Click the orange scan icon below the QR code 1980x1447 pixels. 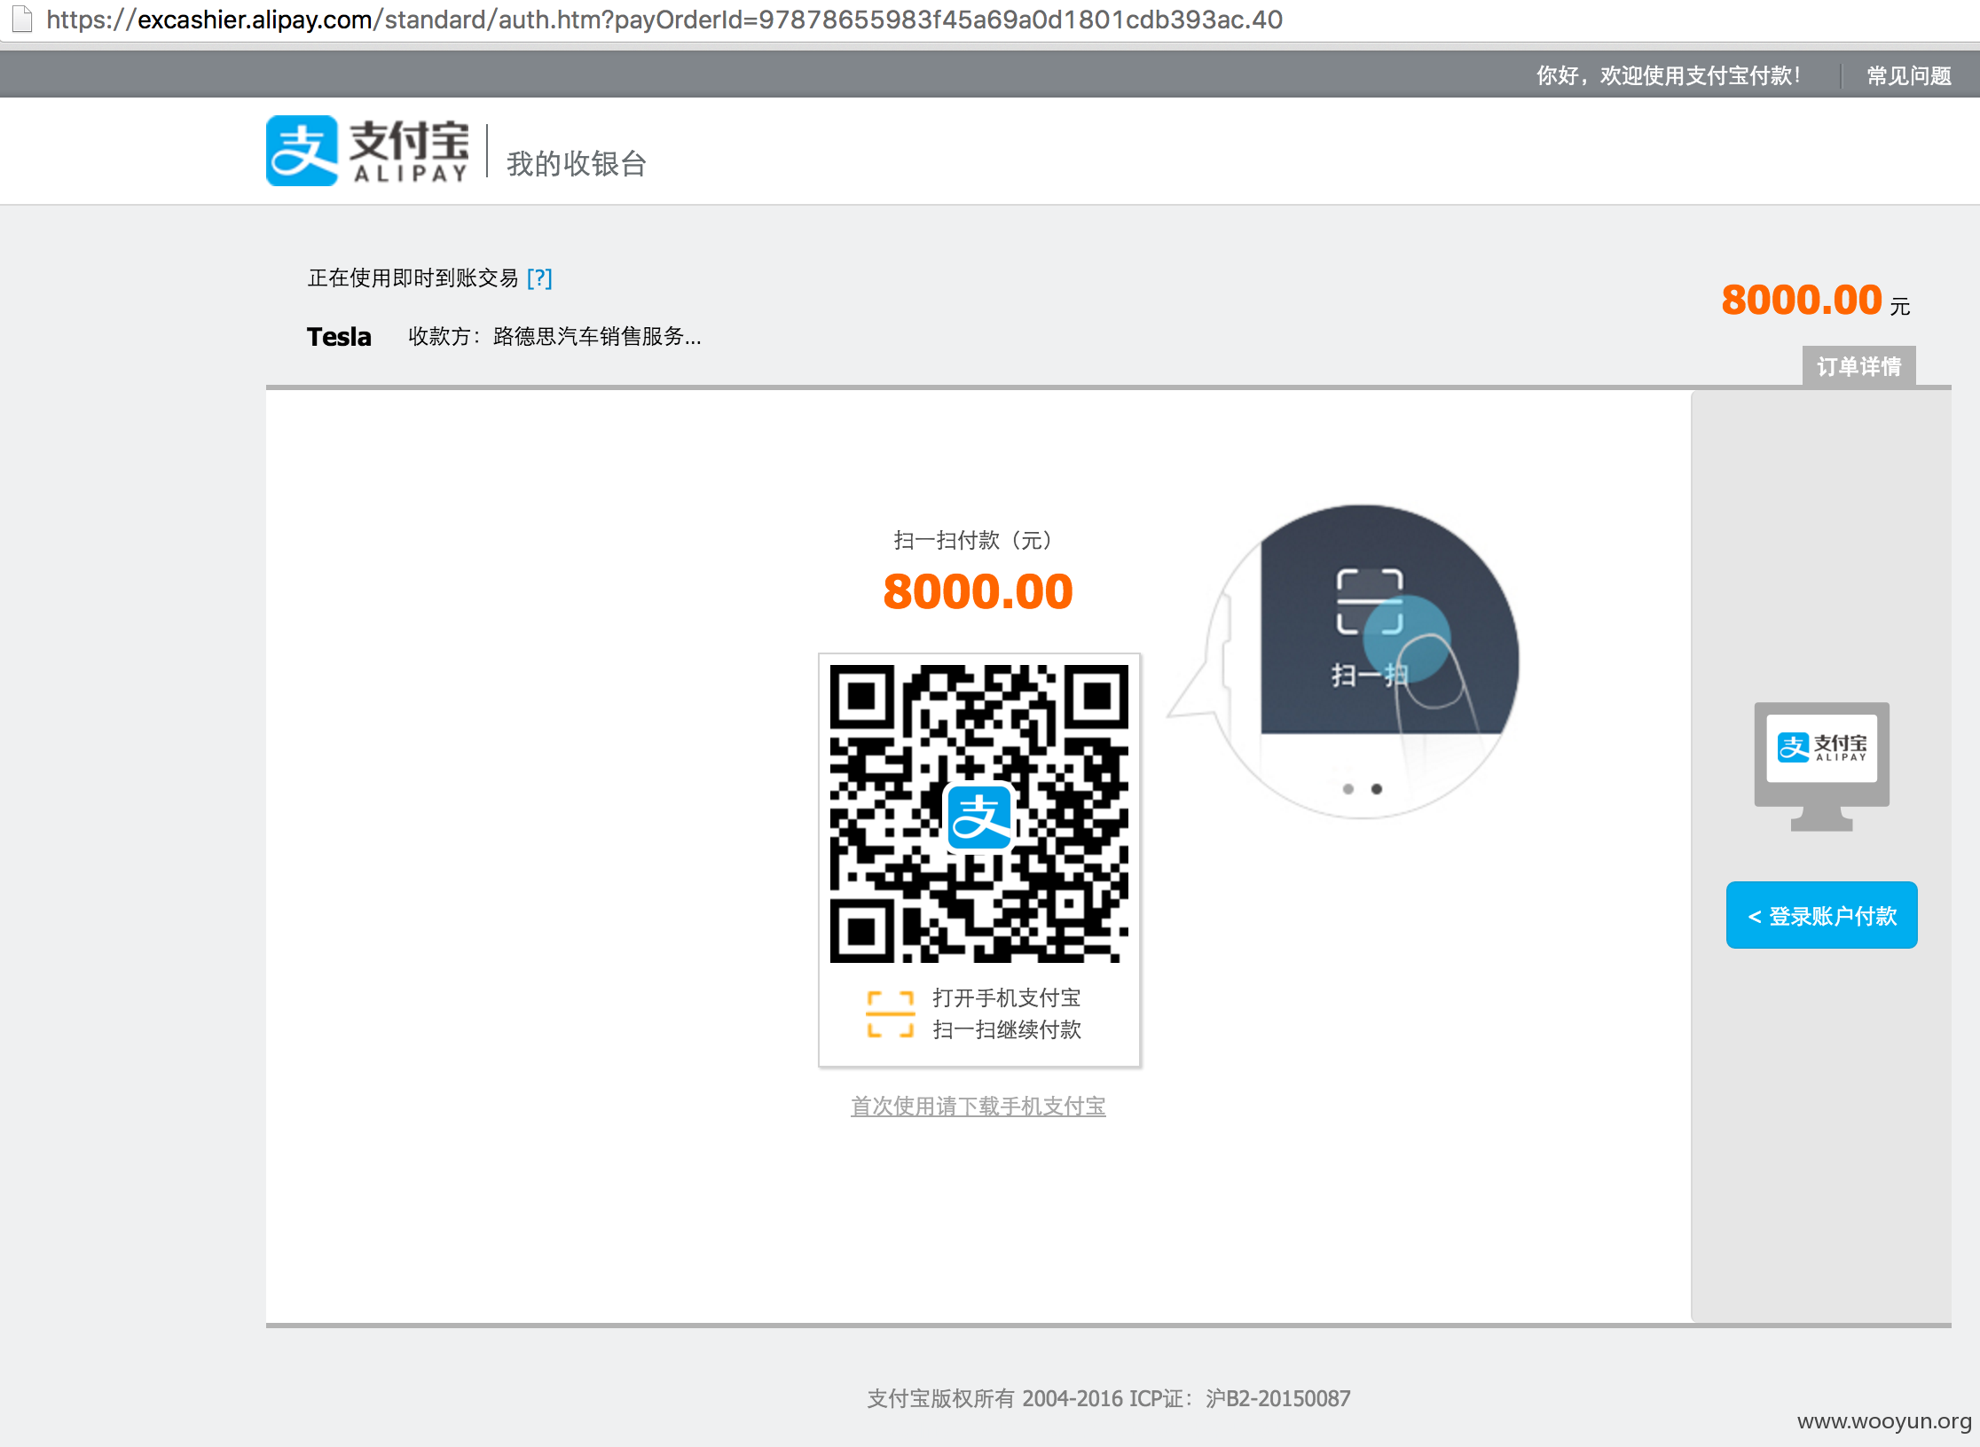coord(891,1013)
